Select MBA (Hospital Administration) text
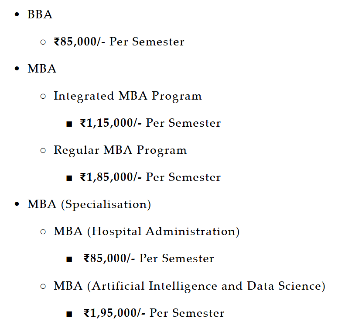The image size is (352, 329). [147, 232]
